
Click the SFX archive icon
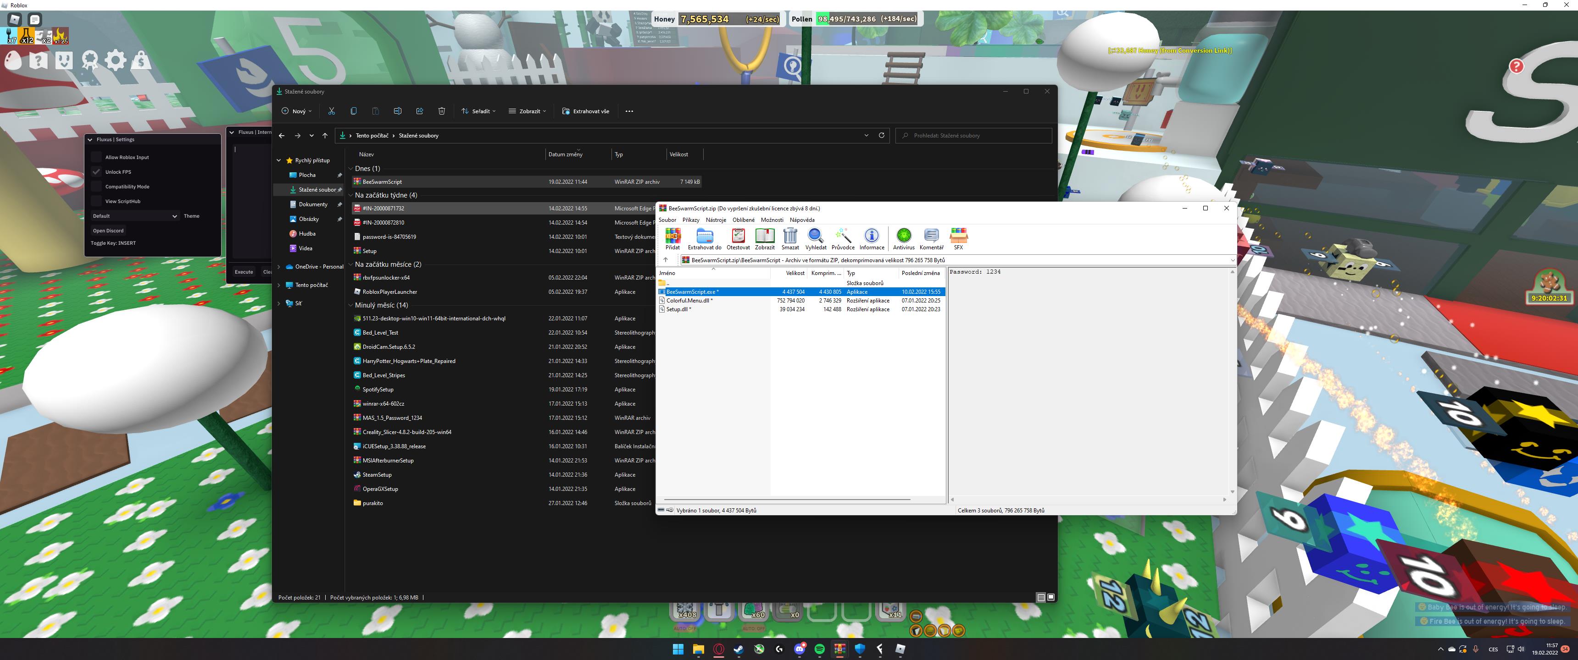(x=958, y=237)
